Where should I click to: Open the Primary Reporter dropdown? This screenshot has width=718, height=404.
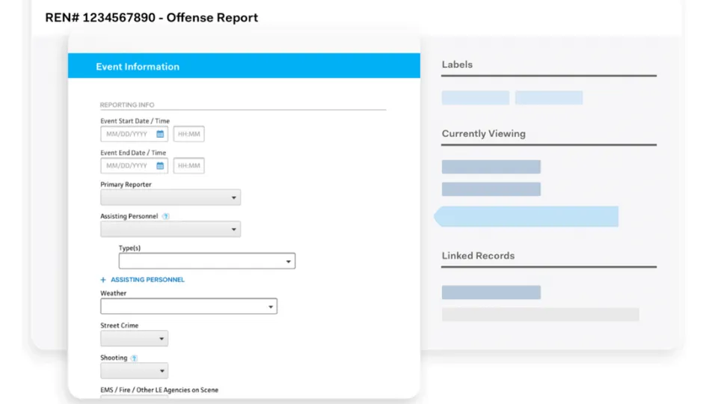171,198
